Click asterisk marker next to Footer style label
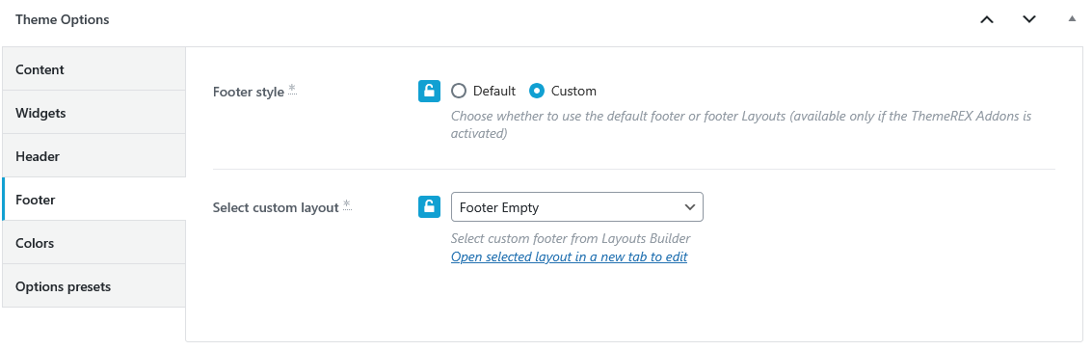 292,89
